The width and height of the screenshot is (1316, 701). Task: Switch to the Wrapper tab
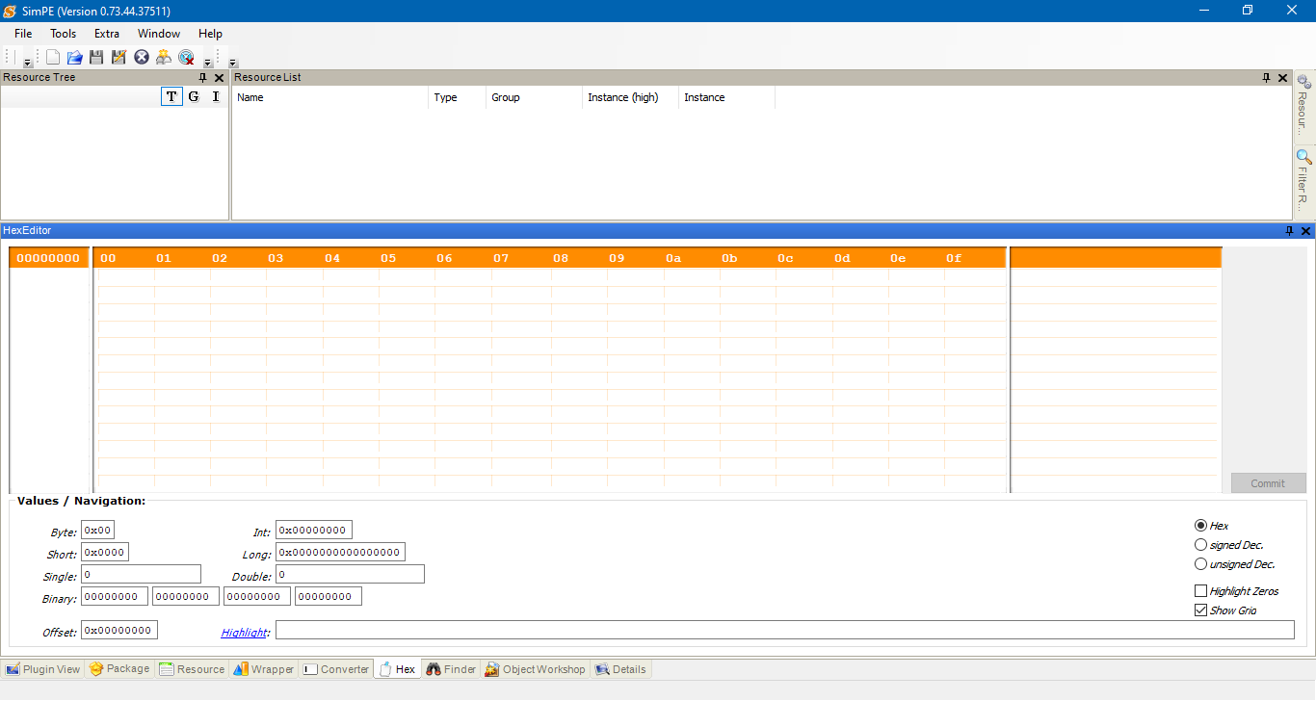click(x=263, y=669)
